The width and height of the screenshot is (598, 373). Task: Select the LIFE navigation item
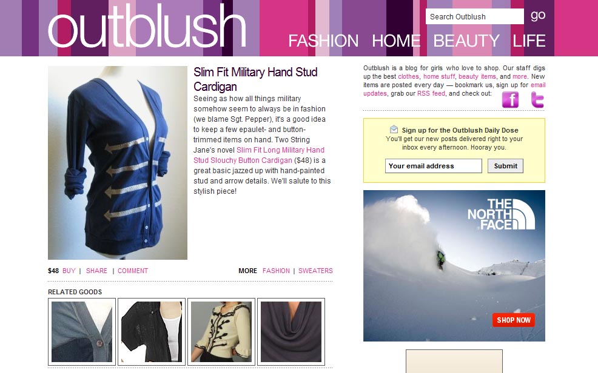(529, 41)
